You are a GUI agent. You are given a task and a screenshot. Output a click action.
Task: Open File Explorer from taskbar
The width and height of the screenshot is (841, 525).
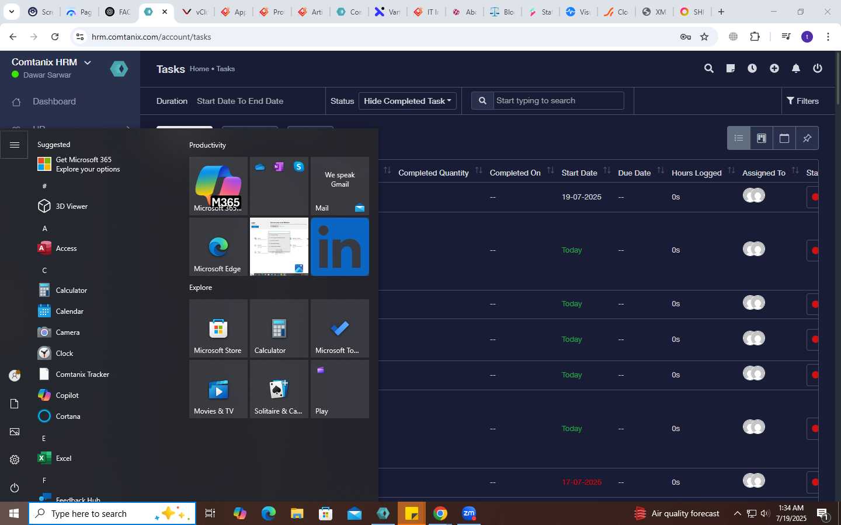click(x=297, y=513)
